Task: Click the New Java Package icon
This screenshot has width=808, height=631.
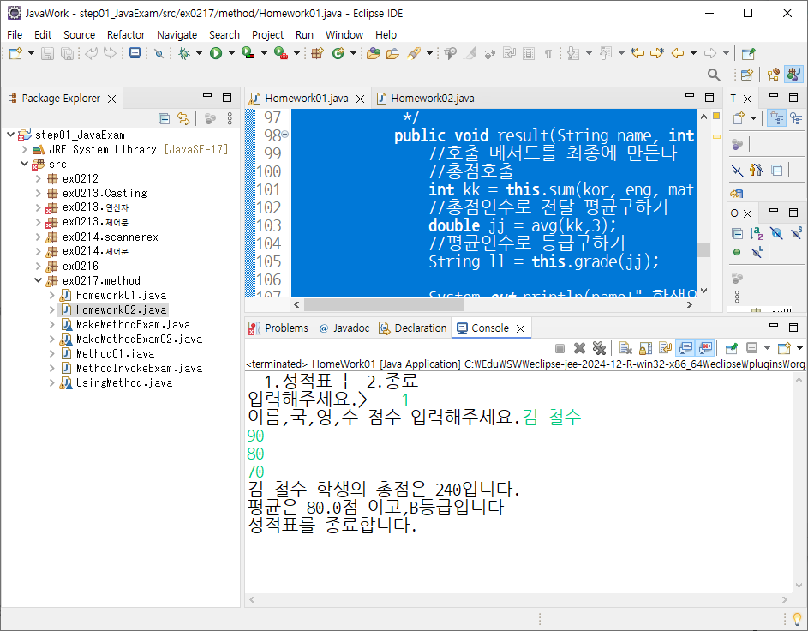Action: tap(317, 53)
